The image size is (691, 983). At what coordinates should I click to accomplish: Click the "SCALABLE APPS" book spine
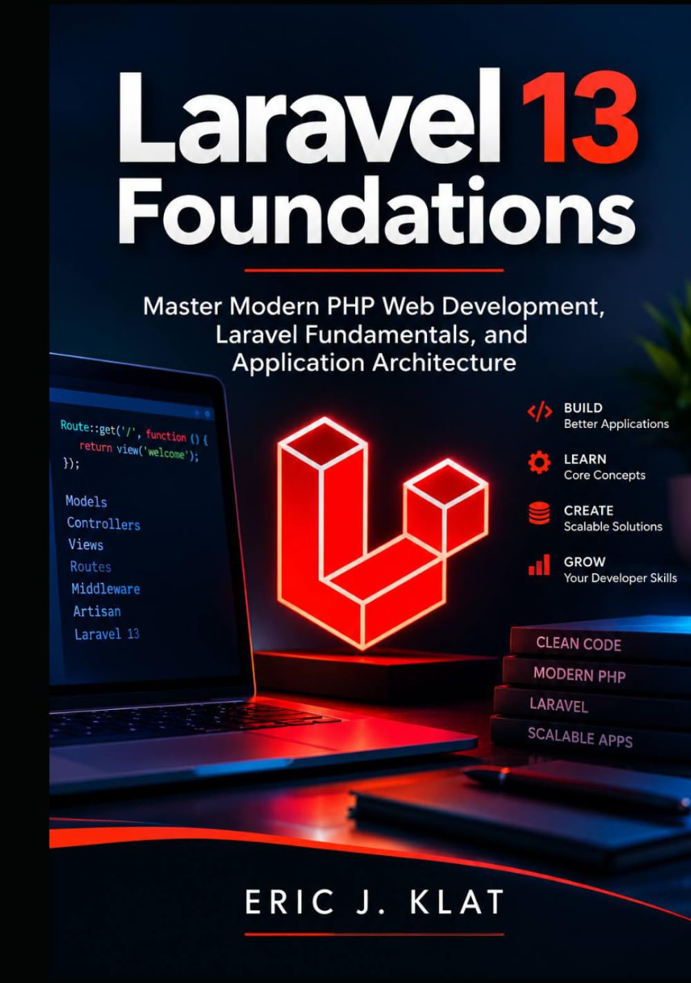coord(589,738)
